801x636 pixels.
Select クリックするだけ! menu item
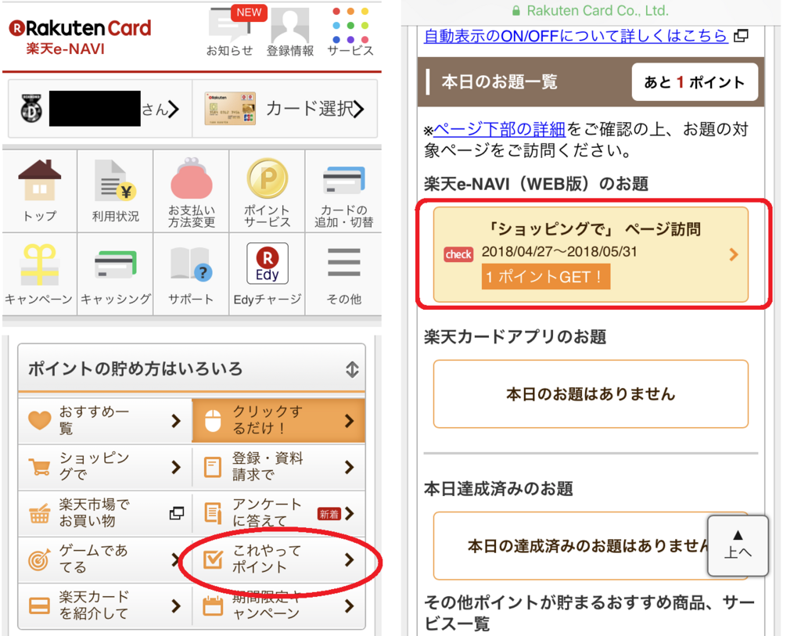tap(278, 420)
